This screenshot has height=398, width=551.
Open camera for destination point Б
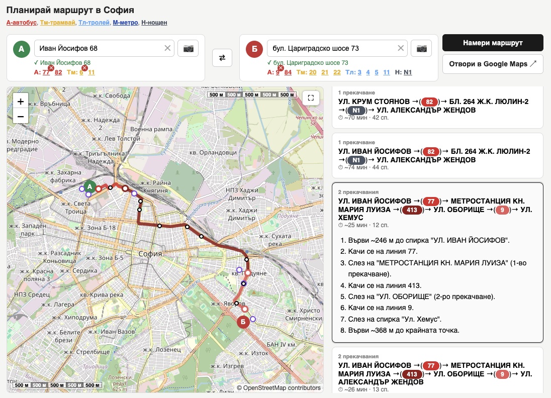[421, 48]
